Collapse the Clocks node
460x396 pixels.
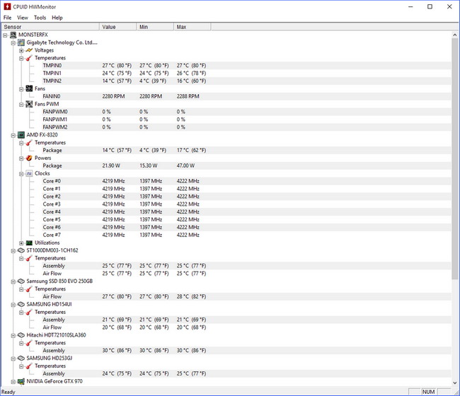click(21, 174)
